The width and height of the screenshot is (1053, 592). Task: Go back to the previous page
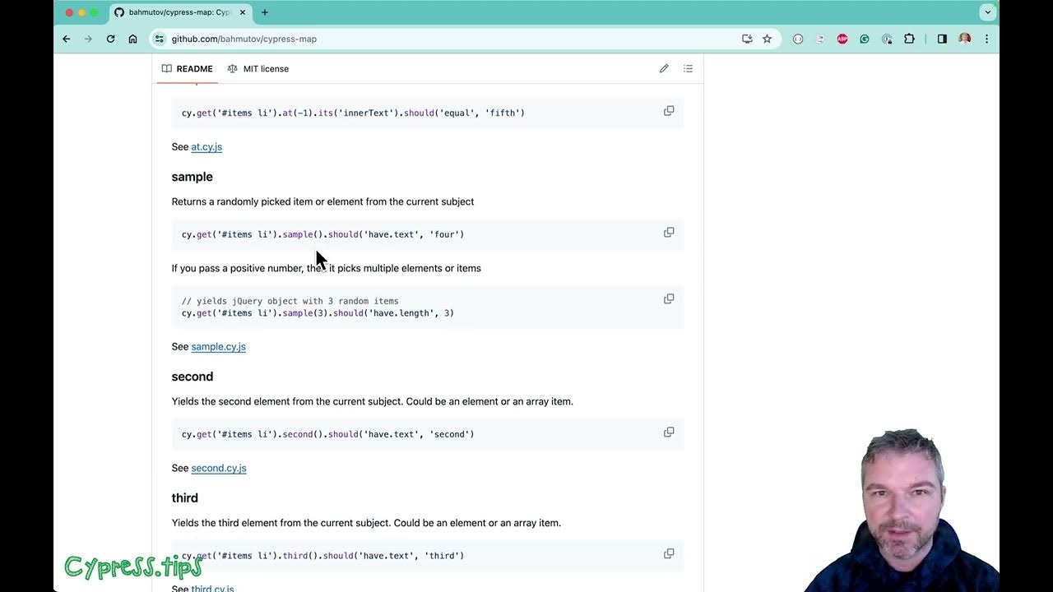pyautogui.click(x=67, y=39)
